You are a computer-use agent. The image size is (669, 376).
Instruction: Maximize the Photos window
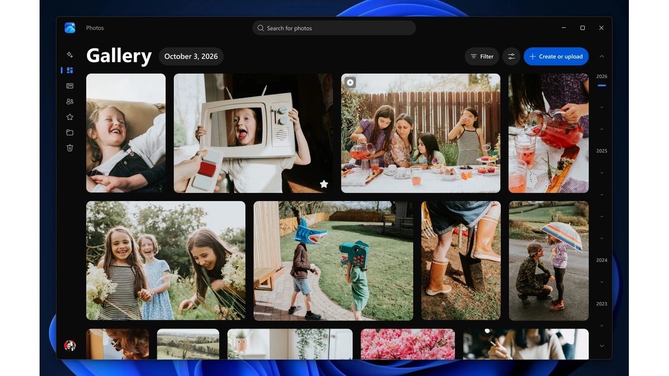pos(583,28)
